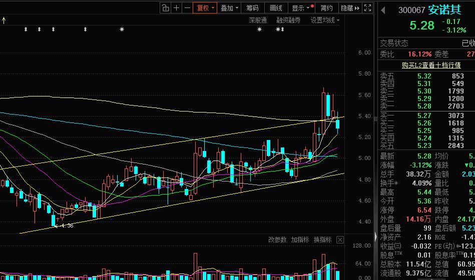Click the 卖五 price 5.32

pyautogui.click(x=424, y=76)
